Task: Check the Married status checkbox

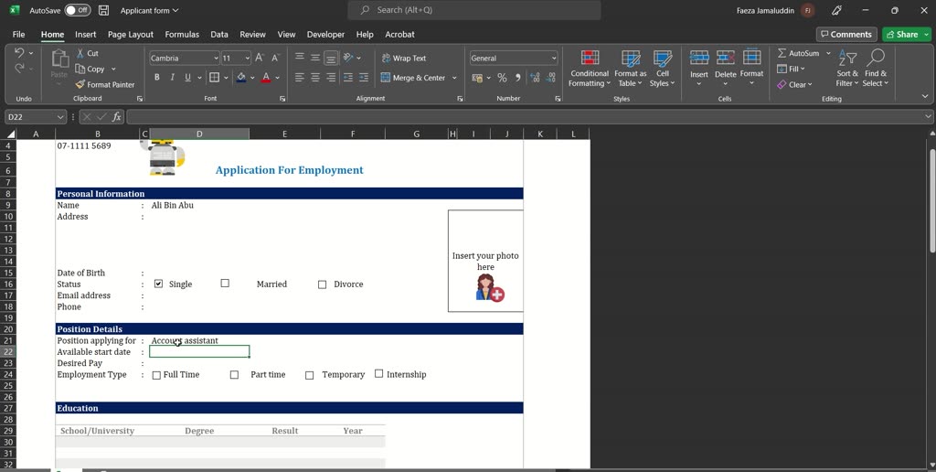Action: [x=225, y=284]
